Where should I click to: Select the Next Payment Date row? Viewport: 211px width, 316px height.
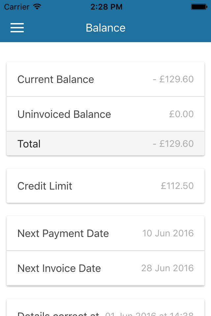tap(105, 233)
